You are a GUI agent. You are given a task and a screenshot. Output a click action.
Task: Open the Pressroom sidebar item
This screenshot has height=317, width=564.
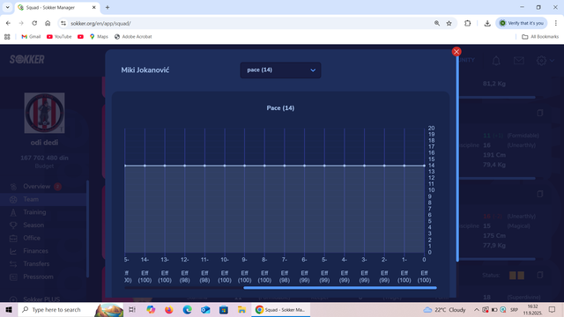tap(38, 276)
